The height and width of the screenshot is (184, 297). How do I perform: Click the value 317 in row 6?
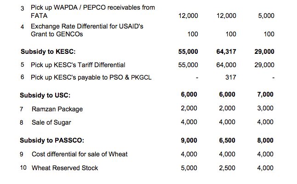coord(231,77)
